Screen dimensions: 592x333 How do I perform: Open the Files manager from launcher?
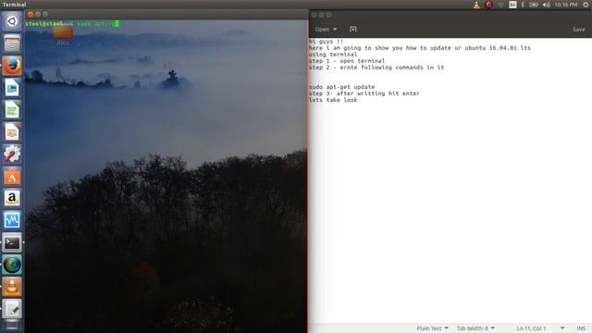(x=12, y=43)
